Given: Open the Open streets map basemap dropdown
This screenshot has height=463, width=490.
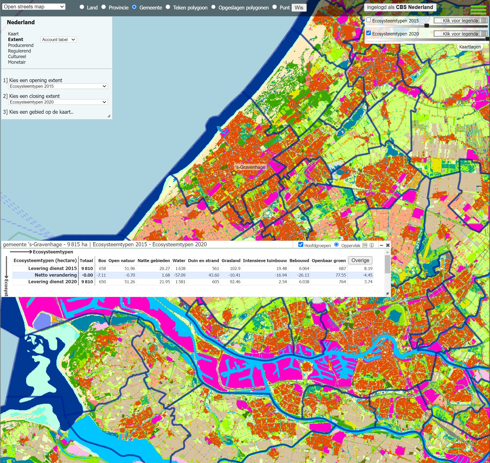Looking at the screenshot, I should click(34, 7).
